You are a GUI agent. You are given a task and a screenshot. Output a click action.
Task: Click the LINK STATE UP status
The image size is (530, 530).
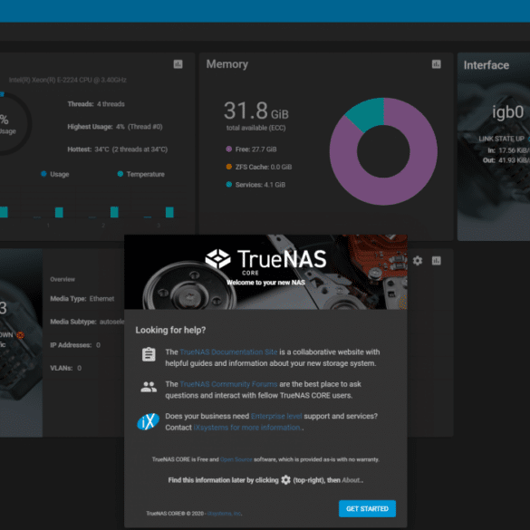click(x=501, y=139)
